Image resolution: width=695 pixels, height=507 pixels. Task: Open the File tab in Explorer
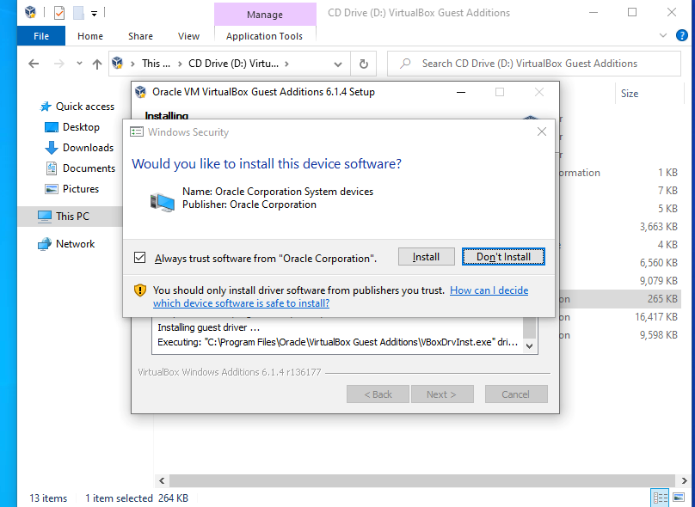click(x=41, y=36)
